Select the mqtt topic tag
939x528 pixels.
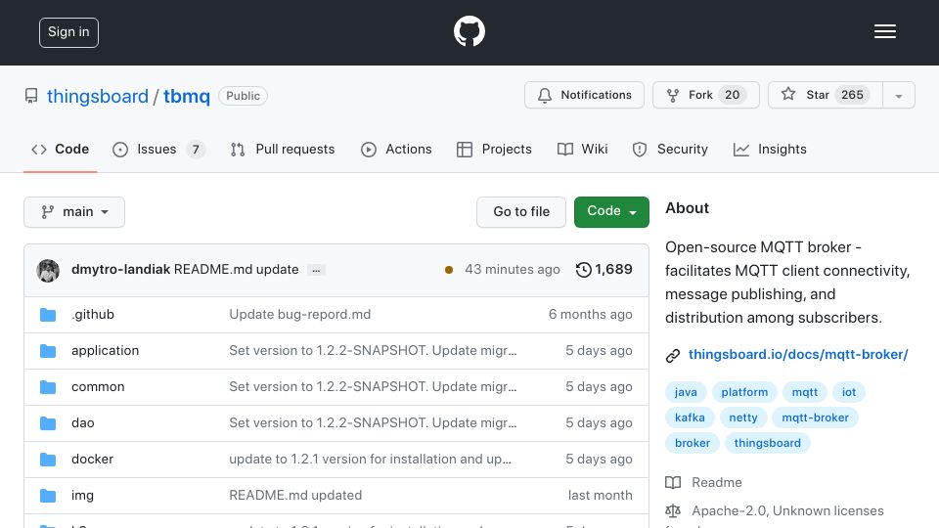coord(805,392)
